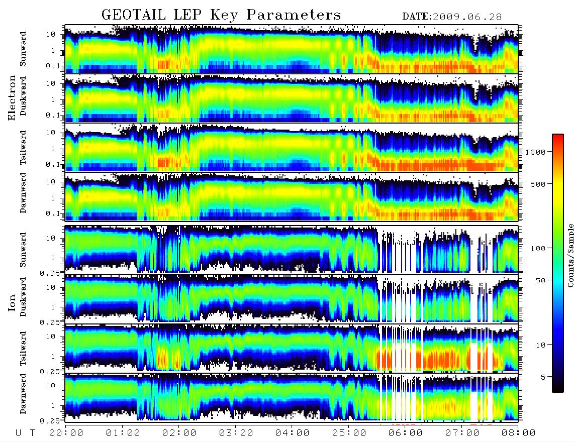Select the 100 color bar tick label
Image resolution: width=574 pixels, height=442 pixels.
(x=538, y=249)
